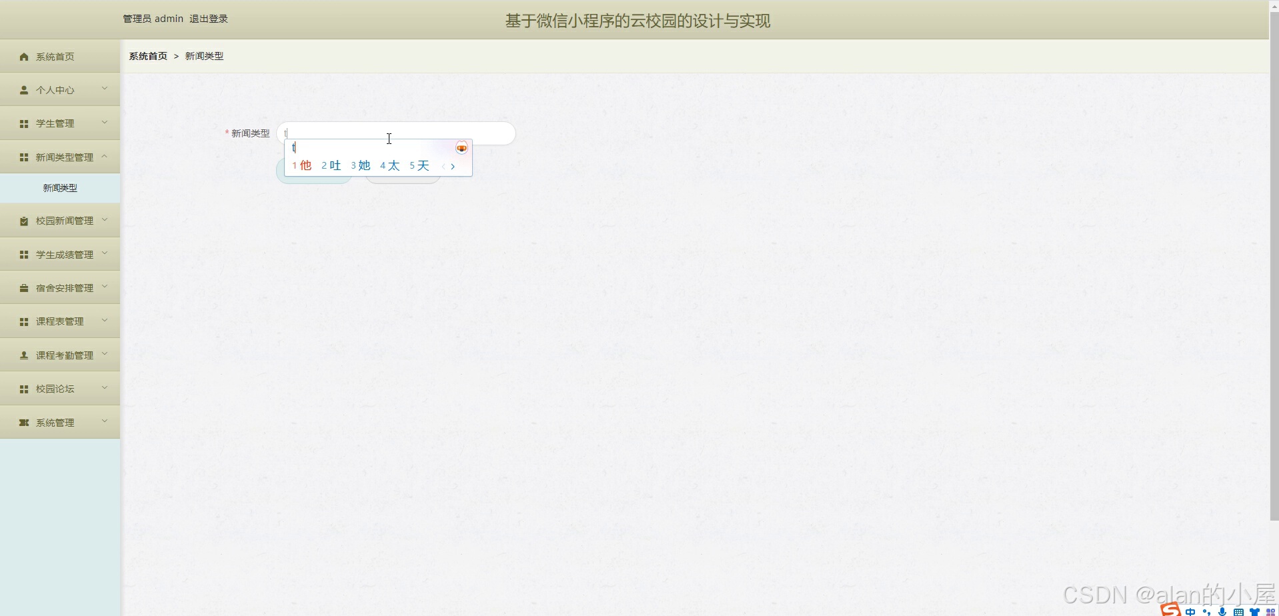Collapse the 新闻类型管理 menu chevron

coord(105,155)
